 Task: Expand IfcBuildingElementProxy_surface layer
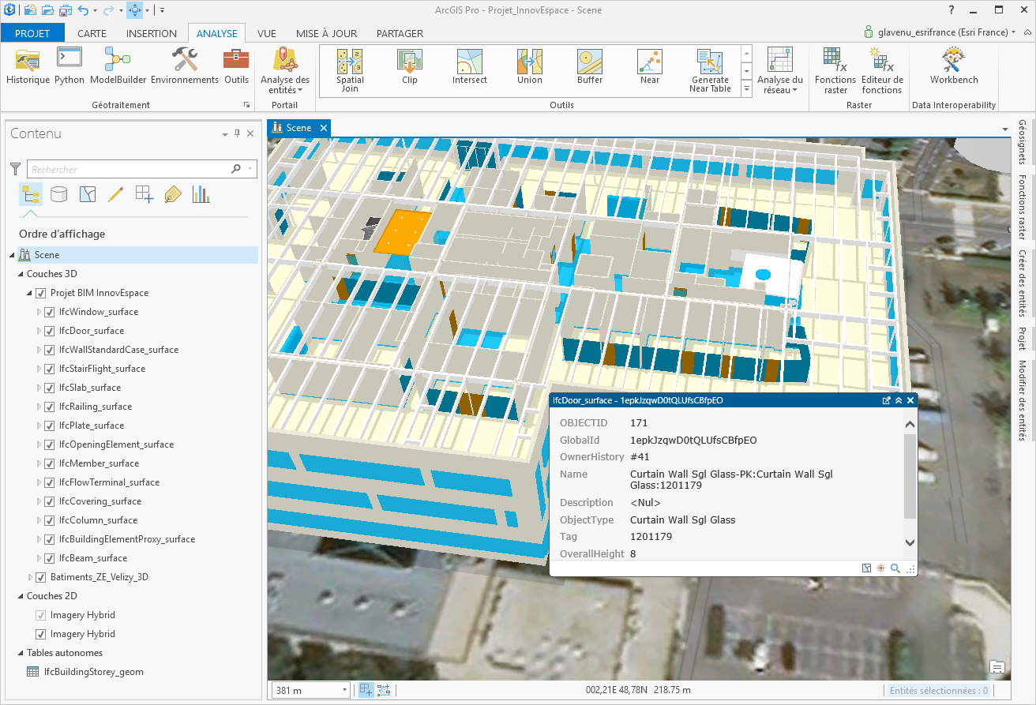[39, 539]
